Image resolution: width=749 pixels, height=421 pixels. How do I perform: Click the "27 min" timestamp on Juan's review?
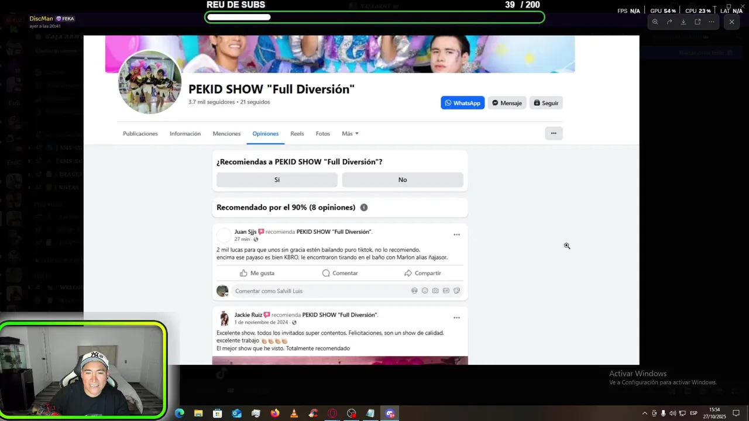click(x=242, y=239)
